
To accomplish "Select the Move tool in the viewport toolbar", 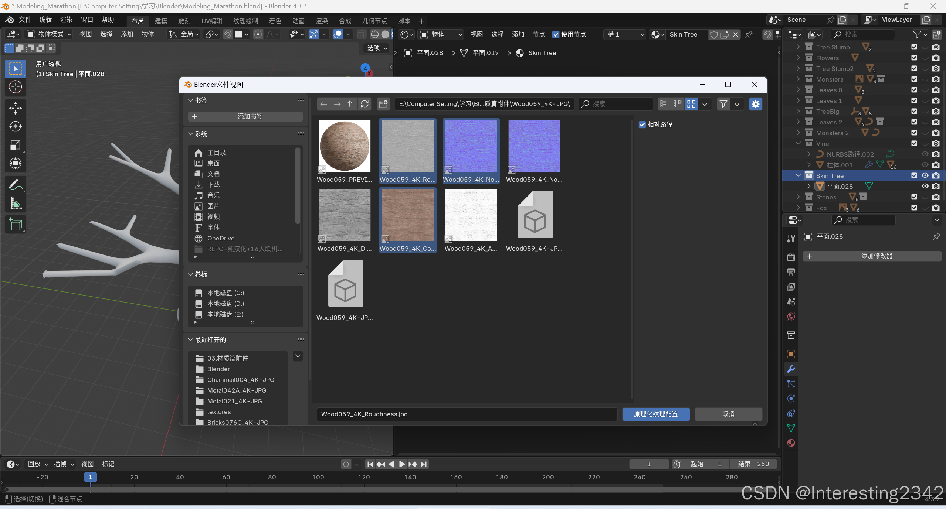I will pyautogui.click(x=15, y=108).
